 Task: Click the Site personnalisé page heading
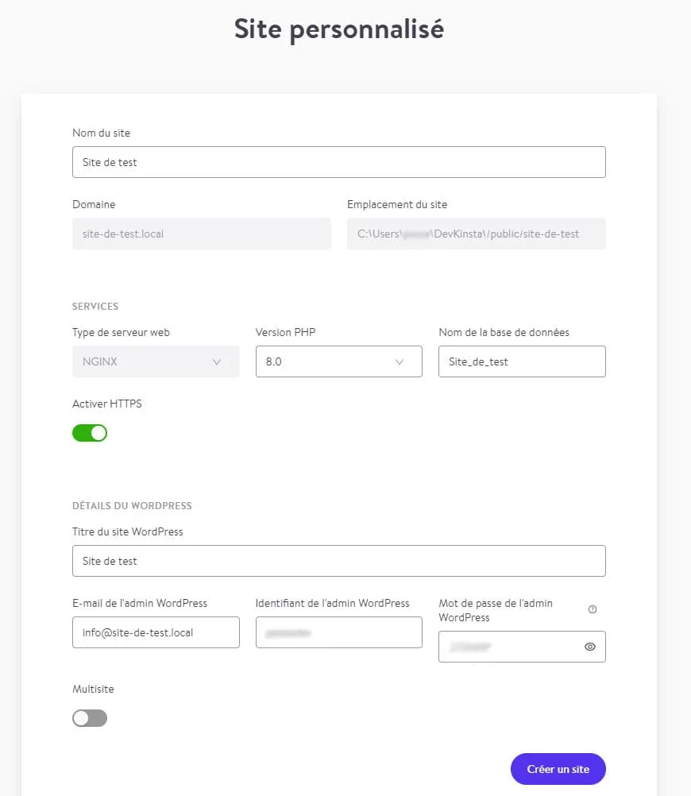(339, 29)
